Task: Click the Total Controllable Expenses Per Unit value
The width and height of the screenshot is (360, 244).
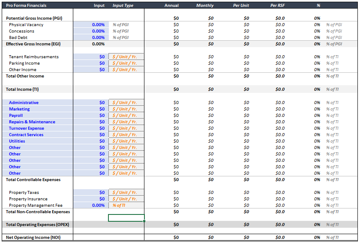Action: [x=246, y=179]
